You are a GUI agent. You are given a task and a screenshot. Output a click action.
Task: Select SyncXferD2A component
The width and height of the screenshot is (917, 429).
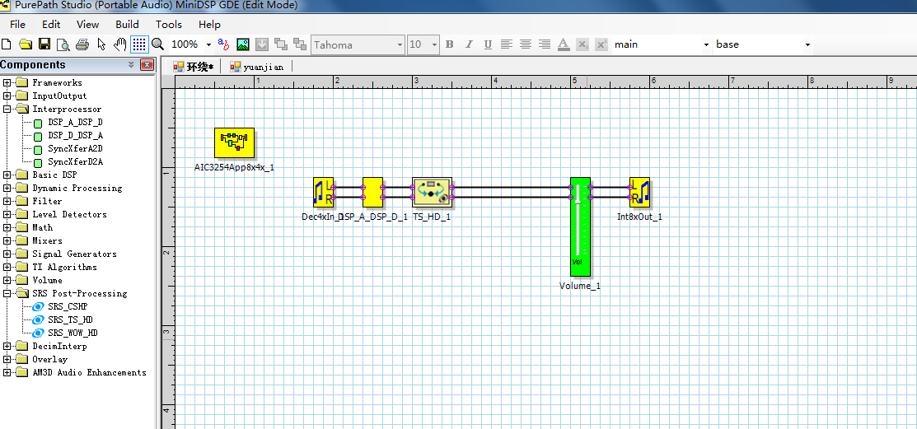coord(76,162)
